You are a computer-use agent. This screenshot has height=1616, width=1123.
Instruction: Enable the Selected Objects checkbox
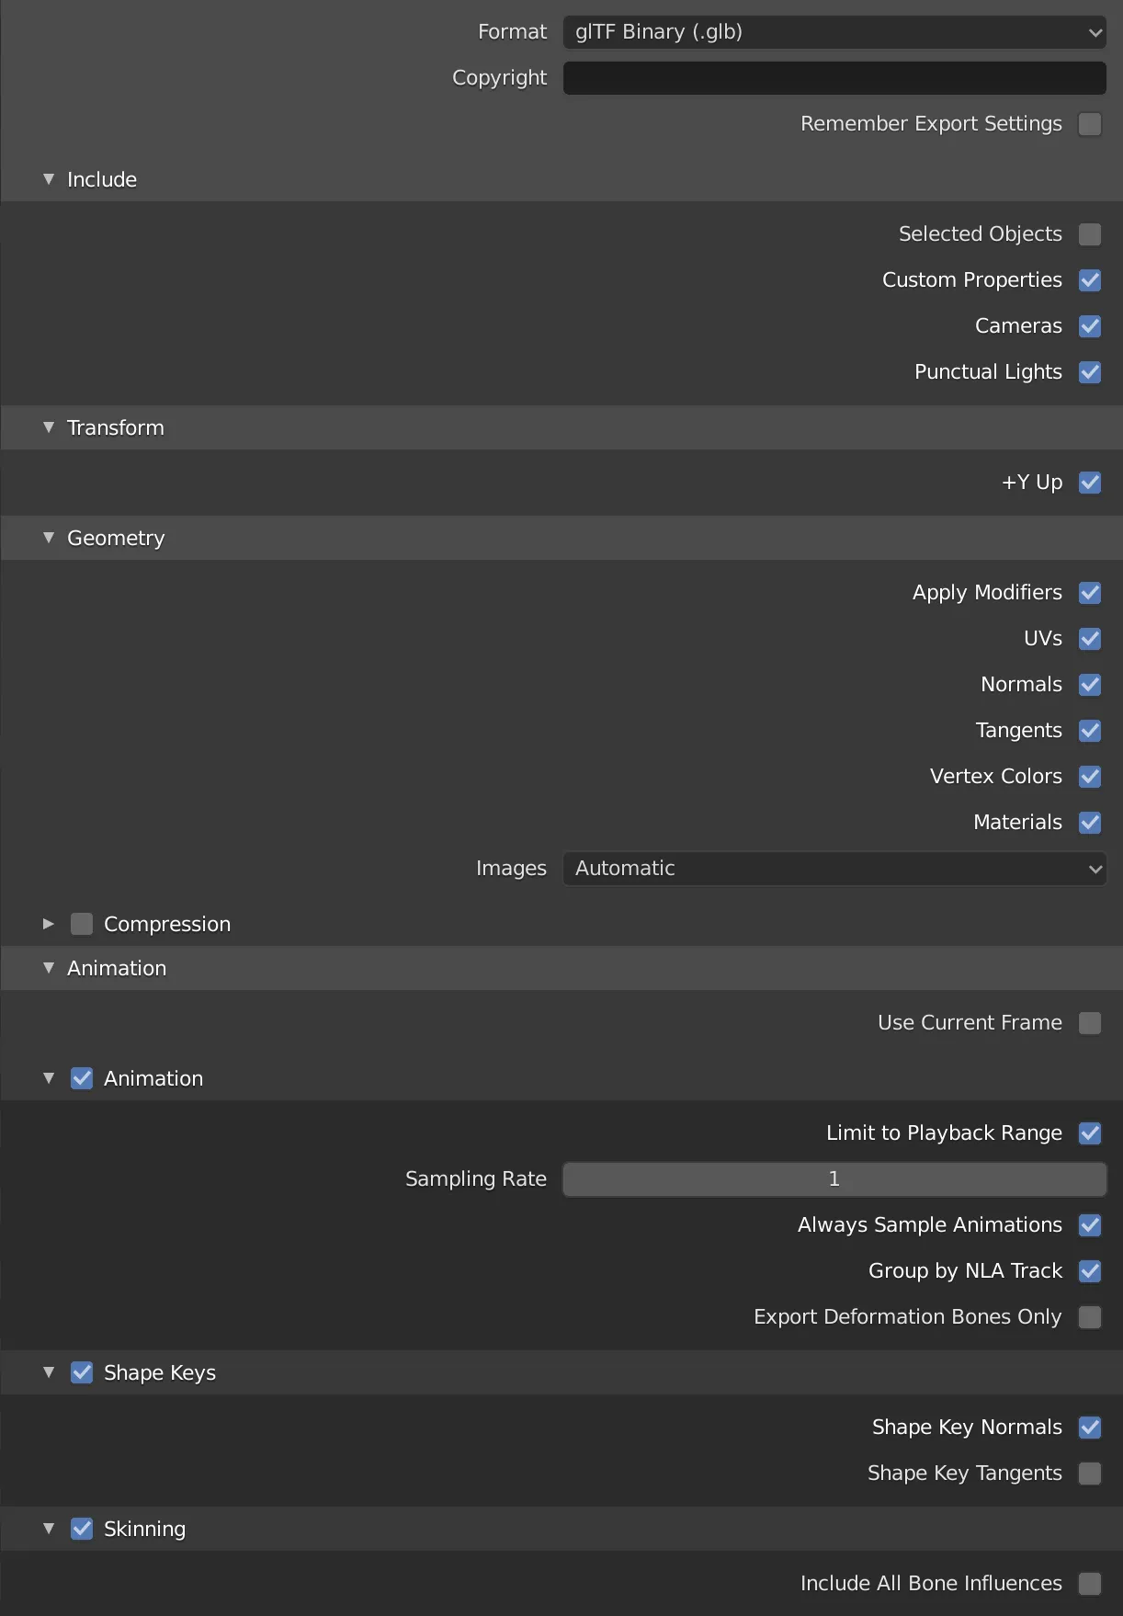pos(1090,234)
